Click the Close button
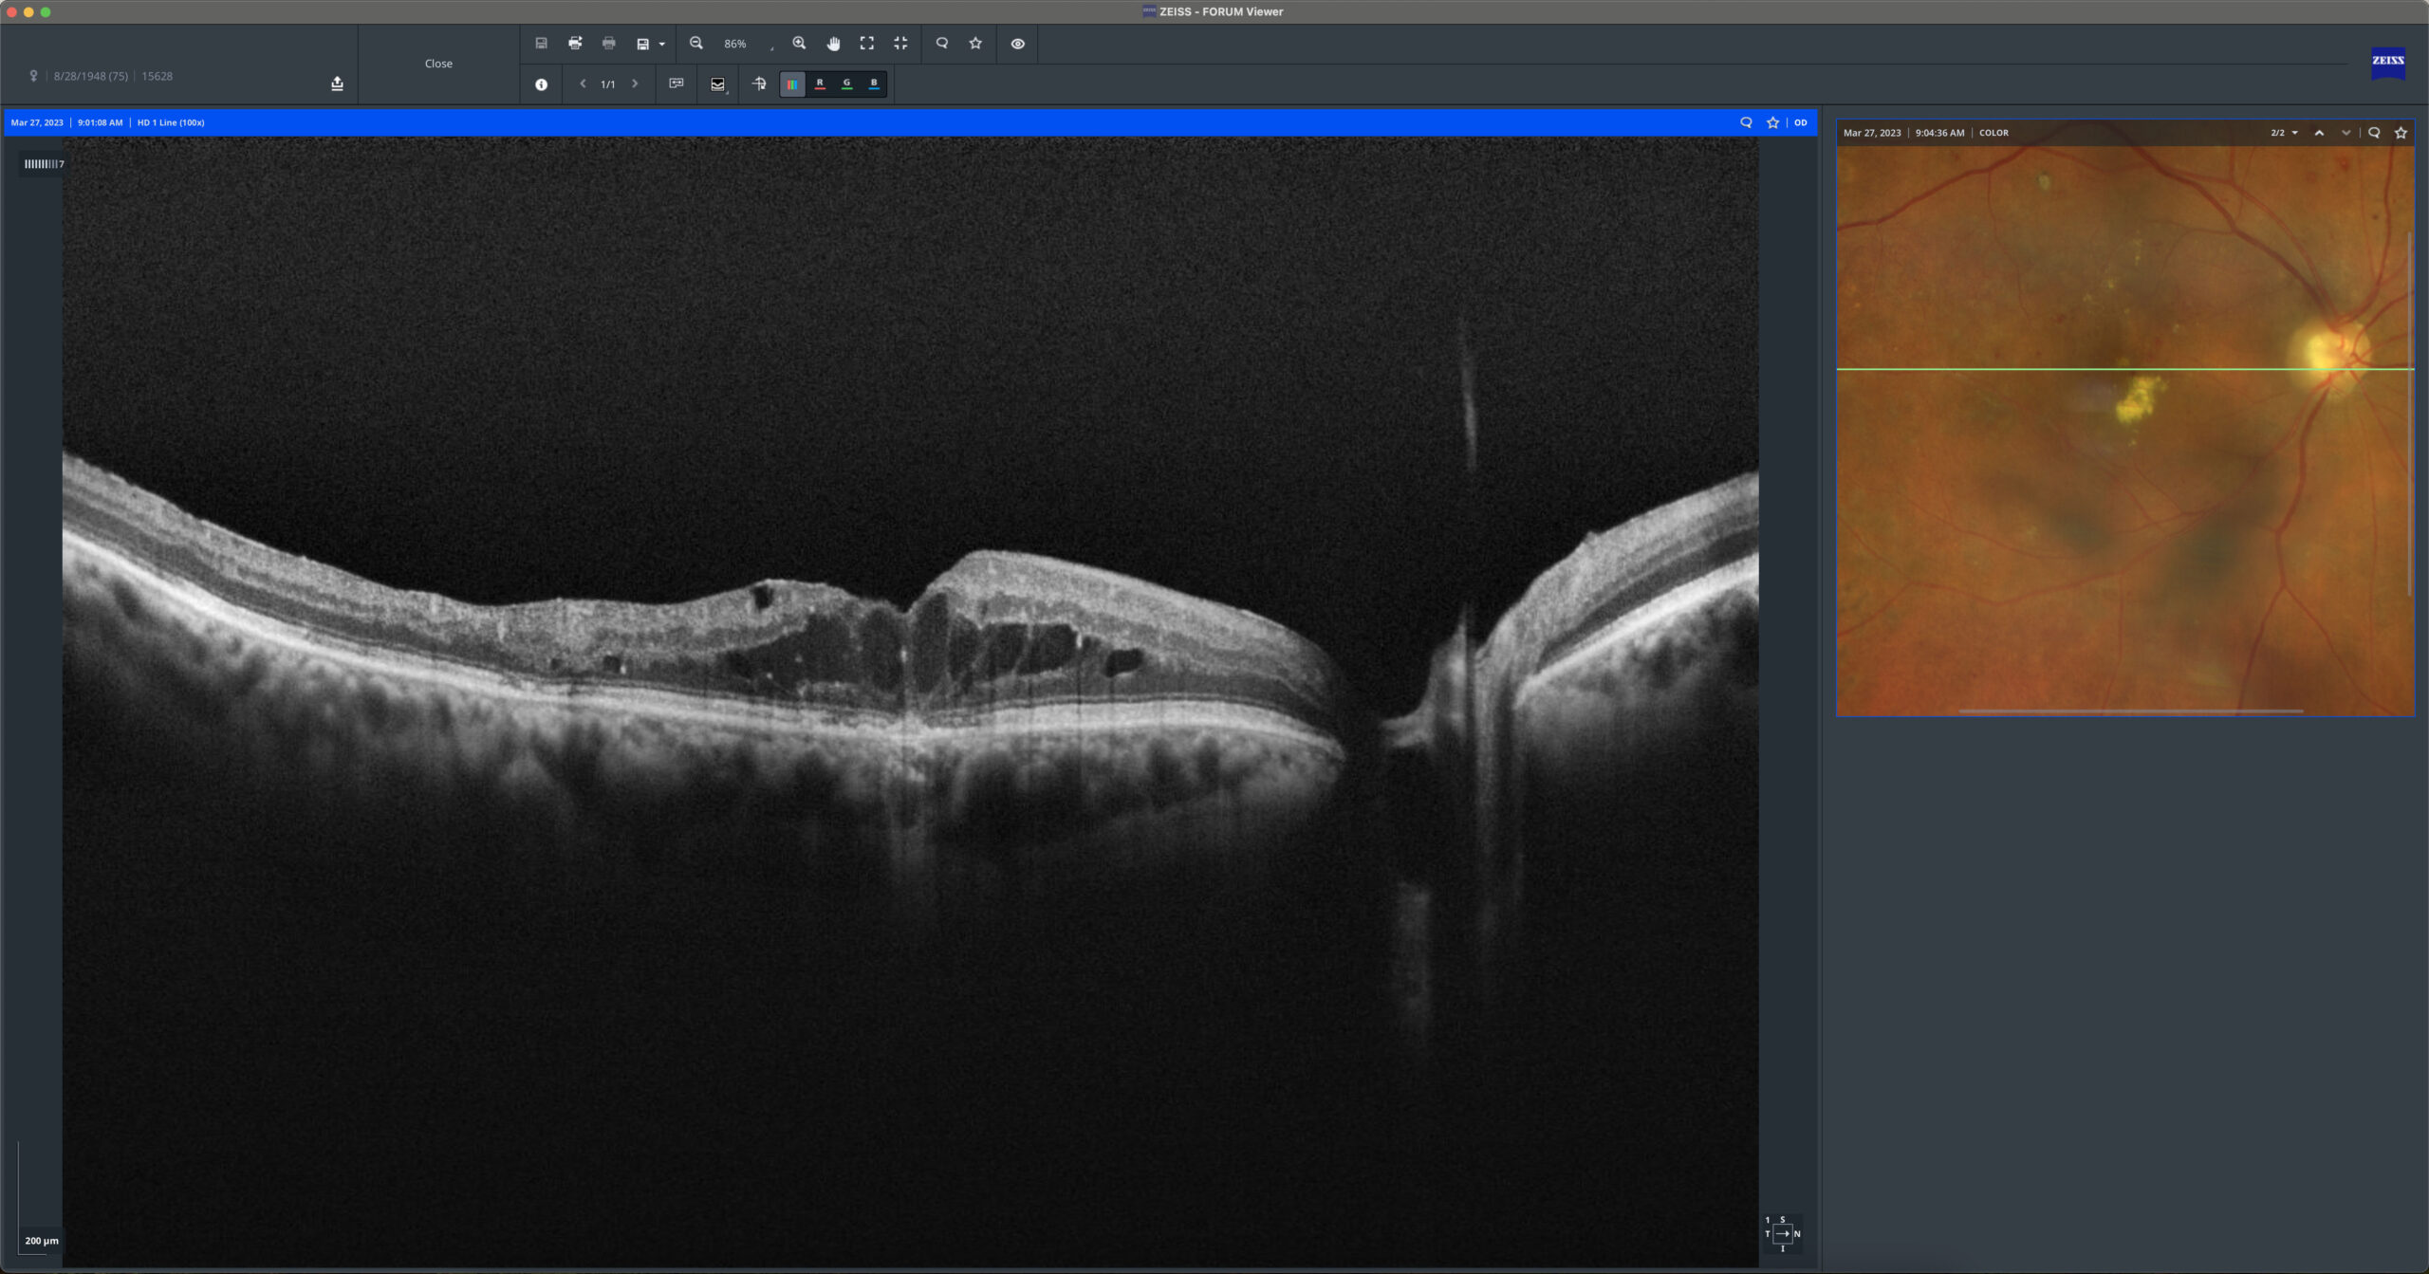Viewport: 2429px width, 1274px height. [438, 64]
